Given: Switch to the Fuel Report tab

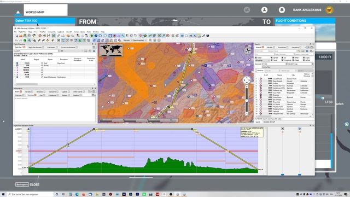Looking at the screenshot, I should (x=52, y=48).
